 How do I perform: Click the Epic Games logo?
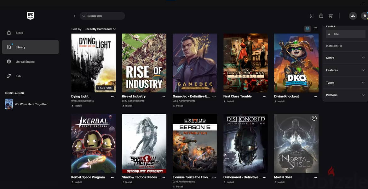tap(30, 16)
